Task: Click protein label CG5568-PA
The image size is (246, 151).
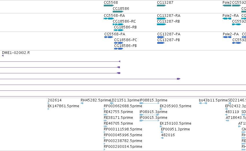Action: click(115, 34)
